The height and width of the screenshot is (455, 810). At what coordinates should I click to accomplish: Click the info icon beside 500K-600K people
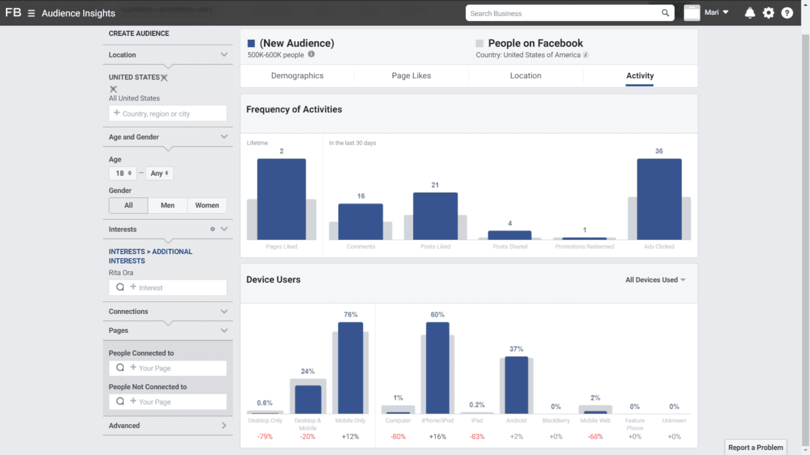311,55
